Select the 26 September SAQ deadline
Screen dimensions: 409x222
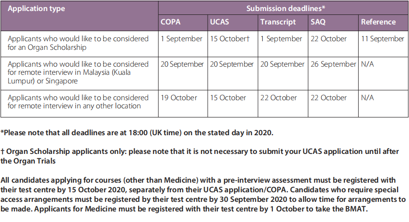pos(334,64)
